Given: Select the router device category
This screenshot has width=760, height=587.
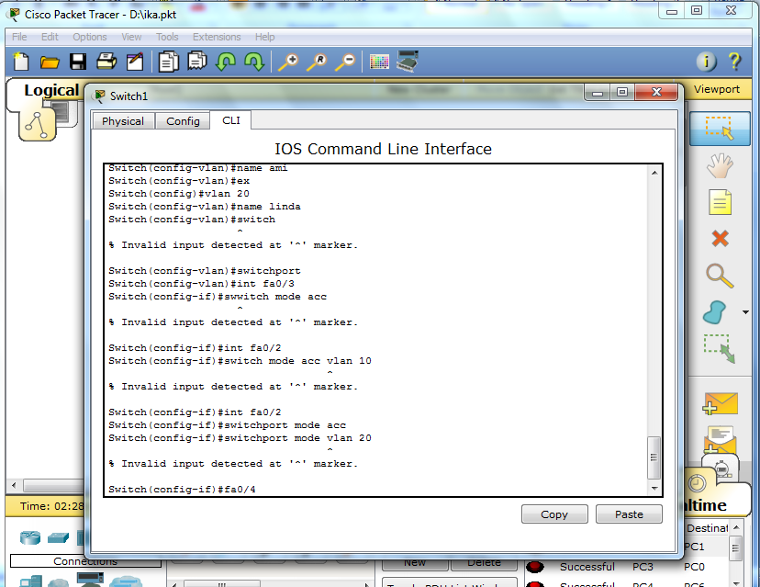Looking at the screenshot, I should click(30, 537).
